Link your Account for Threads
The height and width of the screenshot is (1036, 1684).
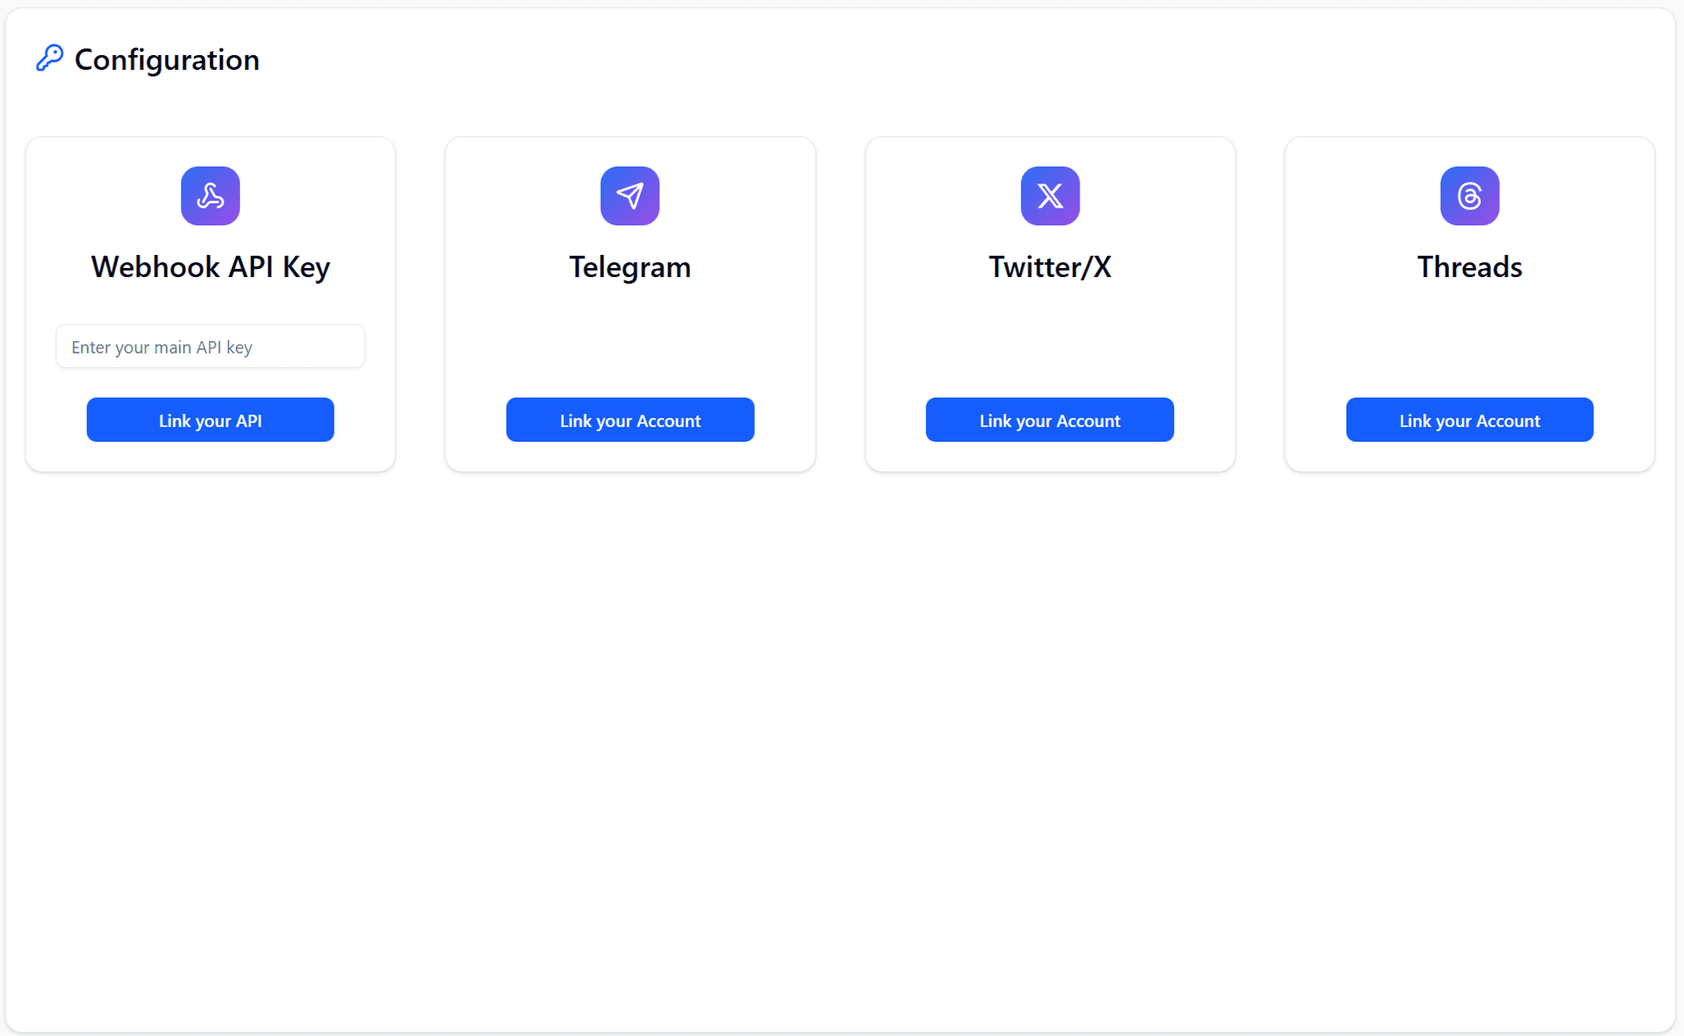click(x=1469, y=420)
